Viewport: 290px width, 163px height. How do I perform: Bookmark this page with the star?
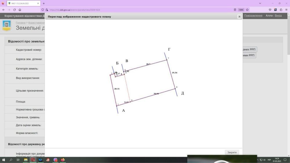pyautogui.click(x=247, y=10)
